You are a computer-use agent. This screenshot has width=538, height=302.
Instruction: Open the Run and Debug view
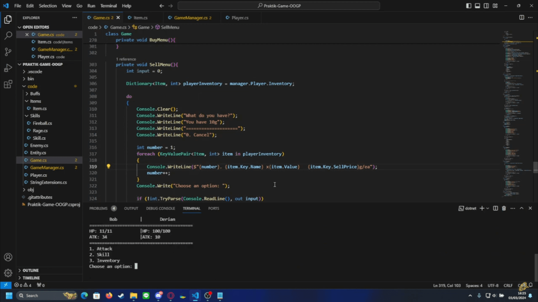click(x=8, y=68)
